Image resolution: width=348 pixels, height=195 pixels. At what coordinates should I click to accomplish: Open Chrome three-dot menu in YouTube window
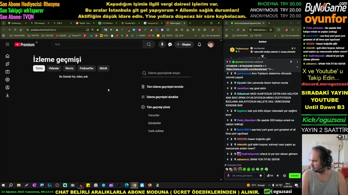(x=219, y=30)
